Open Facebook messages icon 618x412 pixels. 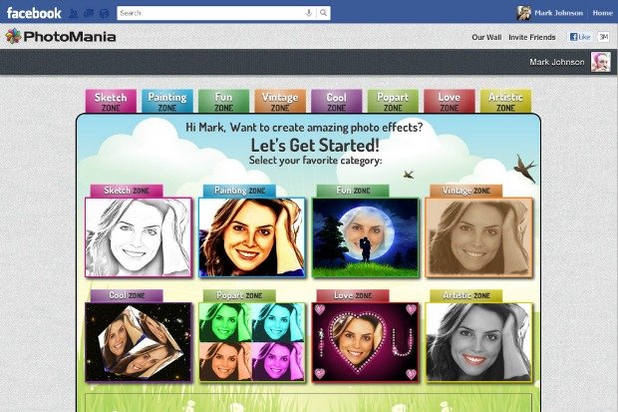click(x=90, y=13)
